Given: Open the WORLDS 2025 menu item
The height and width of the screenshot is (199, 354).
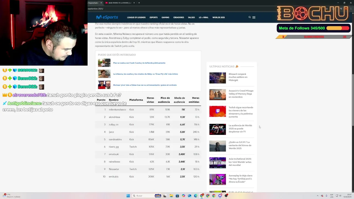Looking at the screenshot, I should [x=218, y=17].
